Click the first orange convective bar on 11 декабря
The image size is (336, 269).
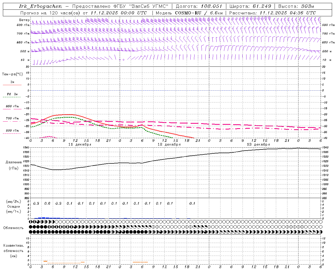tap(45, 261)
